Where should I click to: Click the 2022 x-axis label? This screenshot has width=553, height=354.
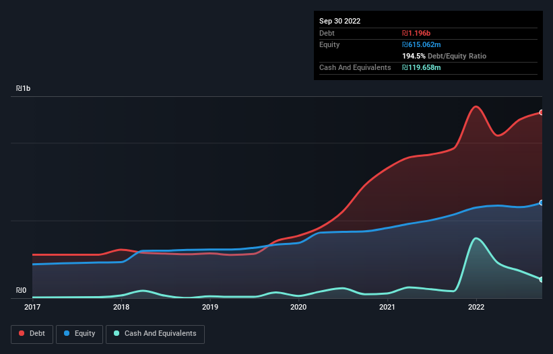(x=476, y=307)
